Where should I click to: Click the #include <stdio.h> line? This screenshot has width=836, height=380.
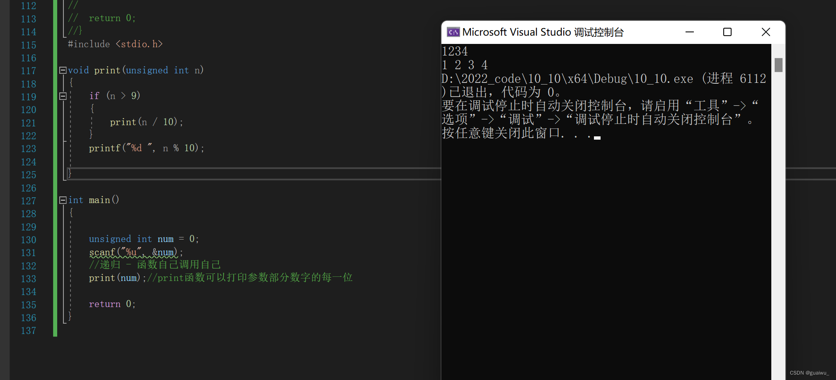(x=115, y=44)
